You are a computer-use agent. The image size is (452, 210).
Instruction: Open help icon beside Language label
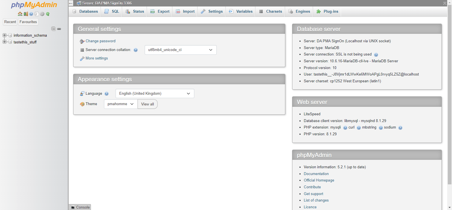(107, 94)
